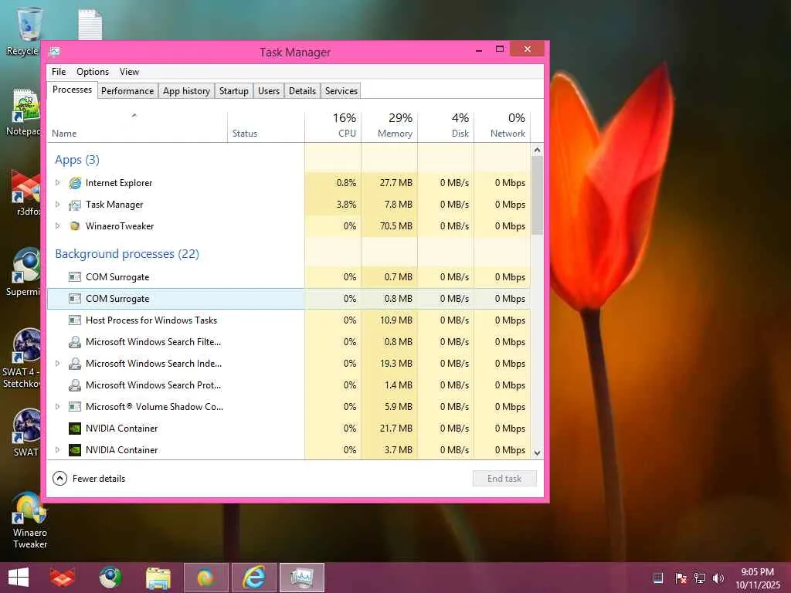Expand the last NVIDIA Container group
Image resolution: width=791 pixels, height=593 pixels.
(x=57, y=450)
